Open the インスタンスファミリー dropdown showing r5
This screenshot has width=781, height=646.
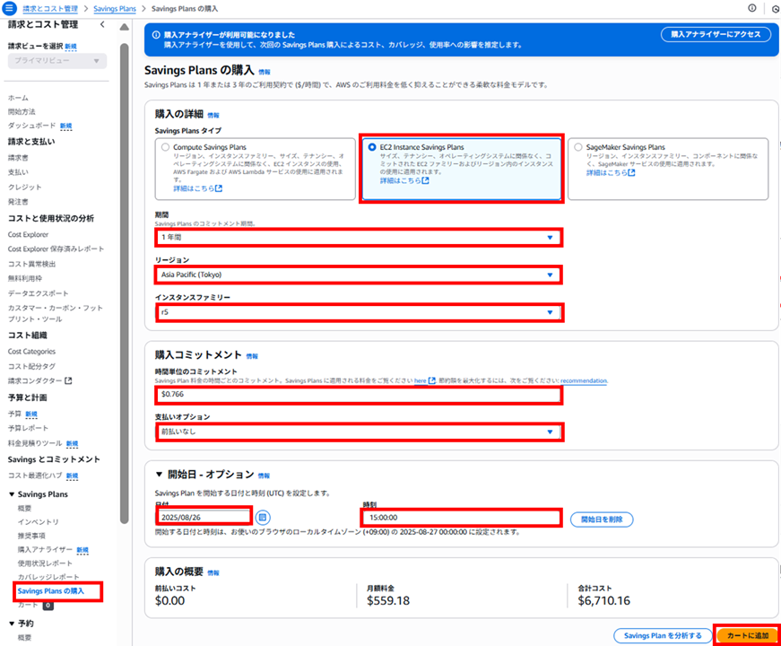(x=359, y=312)
